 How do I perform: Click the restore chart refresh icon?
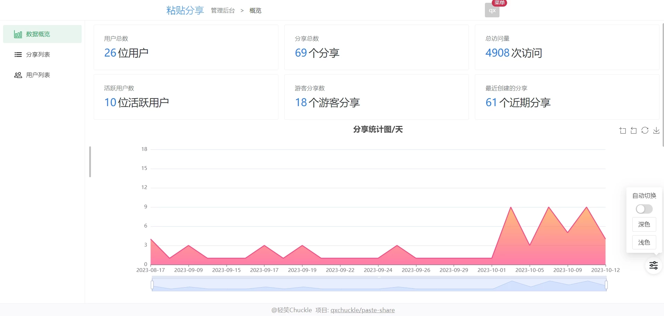[x=645, y=130]
